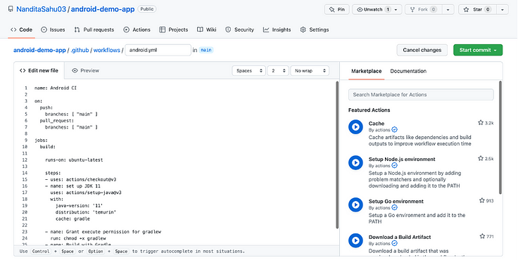Click the Public visibility badge
Viewport: 518px width, 260px height.
click(146, 9)
